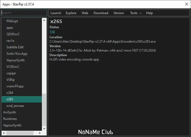
Task: Click the horizontal scroll right arrow
Action: pyautogui.click(x=40, y=133)
